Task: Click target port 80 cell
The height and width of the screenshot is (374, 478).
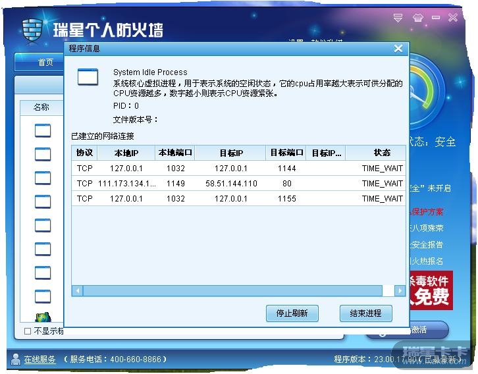Action: pos(287,184)
